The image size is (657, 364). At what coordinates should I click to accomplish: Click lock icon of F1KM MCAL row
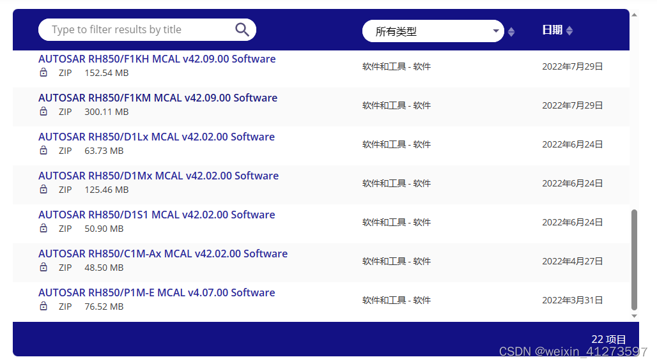tap(43, 111)
